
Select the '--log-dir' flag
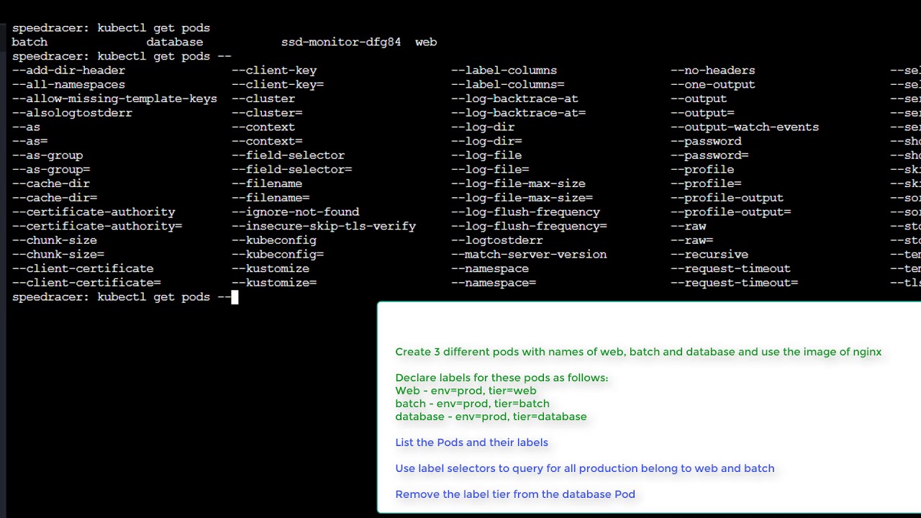pyautogui.click(x=483, y=127)
